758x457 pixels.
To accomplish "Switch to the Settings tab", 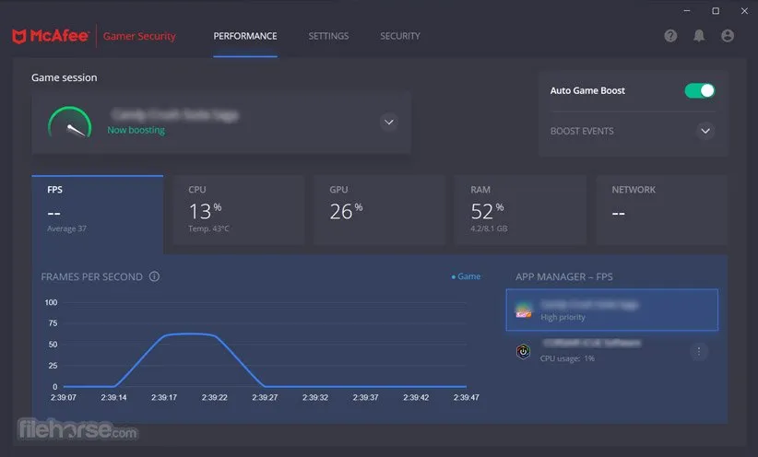I will click(328, 36).
